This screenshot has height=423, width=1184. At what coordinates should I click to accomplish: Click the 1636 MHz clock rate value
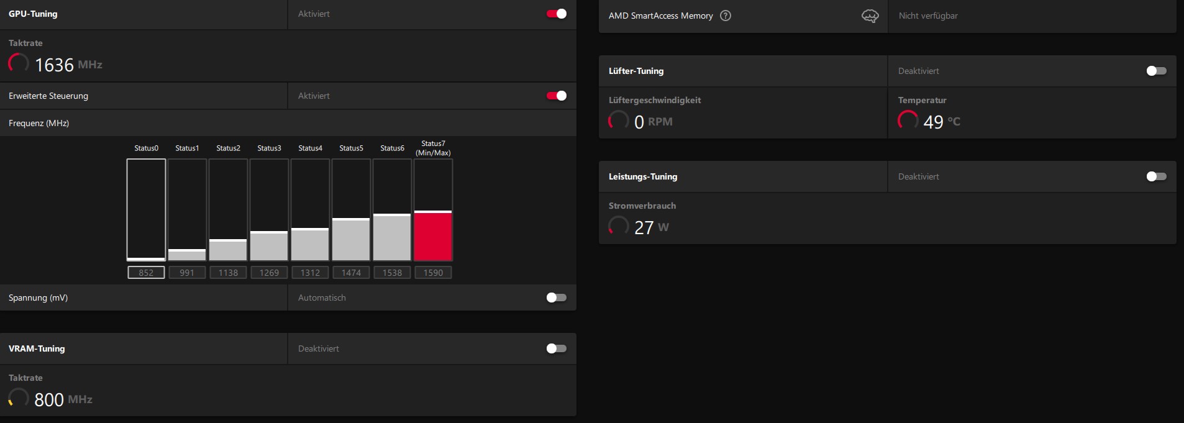click(x=68, y=65)
